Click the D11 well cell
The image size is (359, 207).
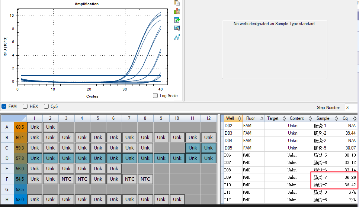click(x=233, y=192)
